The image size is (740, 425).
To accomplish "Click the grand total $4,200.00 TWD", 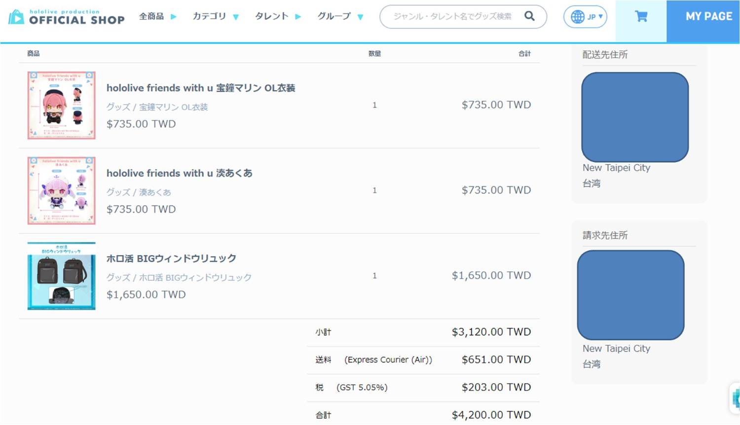I will coord(491,415).
